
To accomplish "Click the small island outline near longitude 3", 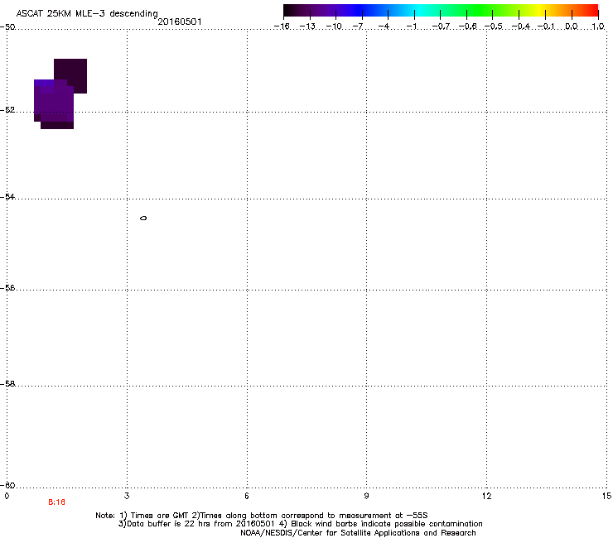I will tap(143, 218).
